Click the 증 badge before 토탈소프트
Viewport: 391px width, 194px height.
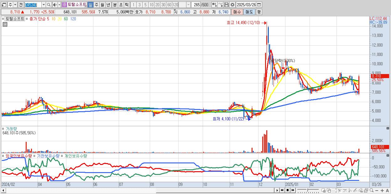point(64,5)
